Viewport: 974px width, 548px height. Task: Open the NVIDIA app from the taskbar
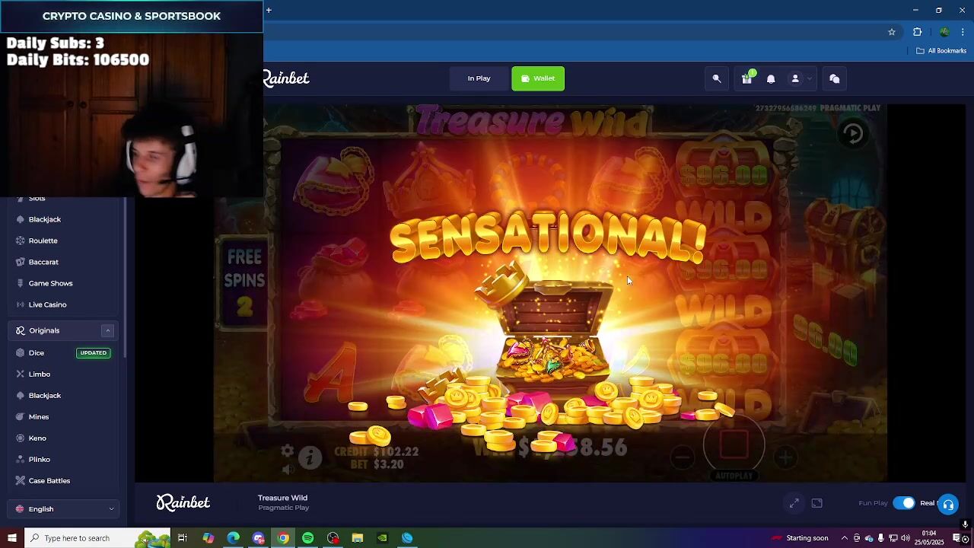(383, 538)
